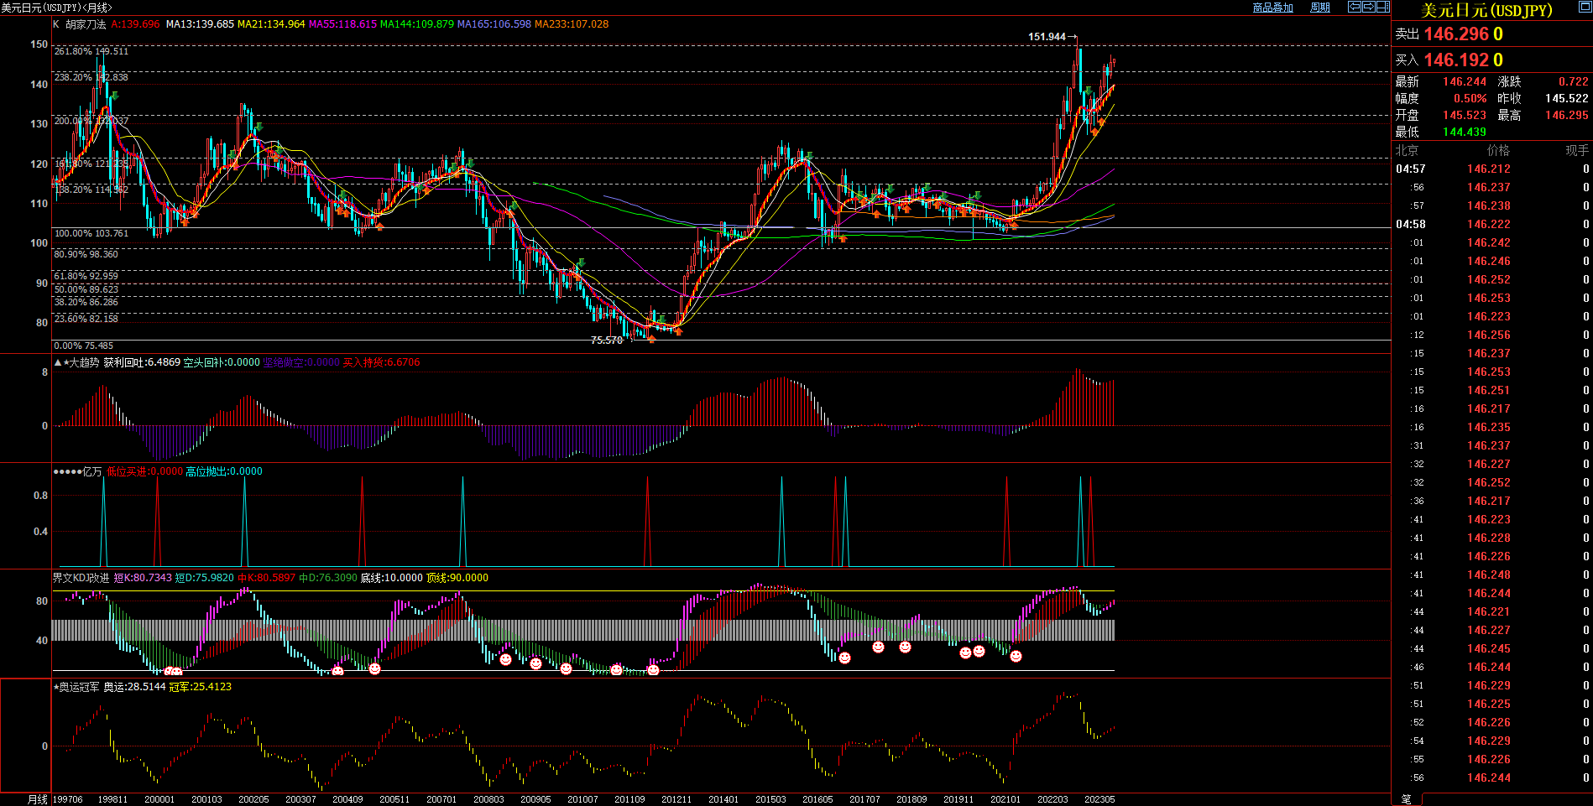
Task: Click the triangle icon before 大趋势 indicator
Action: tap(58, 362)
